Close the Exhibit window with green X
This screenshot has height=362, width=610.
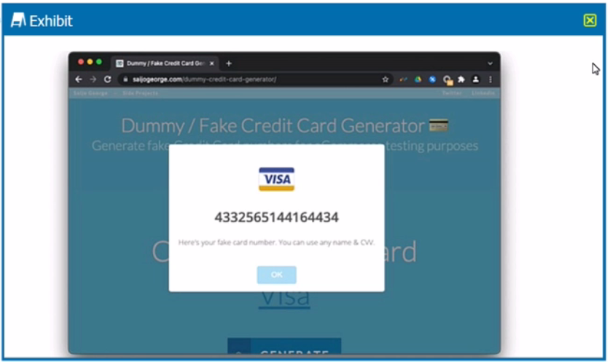pos(590,20)
